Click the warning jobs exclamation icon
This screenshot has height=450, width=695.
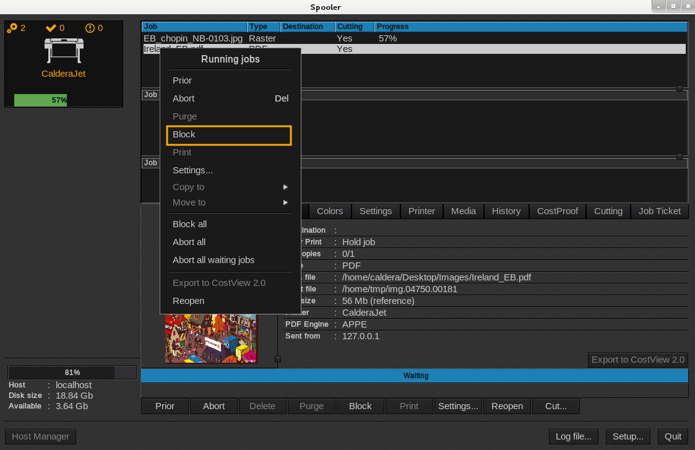(x=90, y=28)
